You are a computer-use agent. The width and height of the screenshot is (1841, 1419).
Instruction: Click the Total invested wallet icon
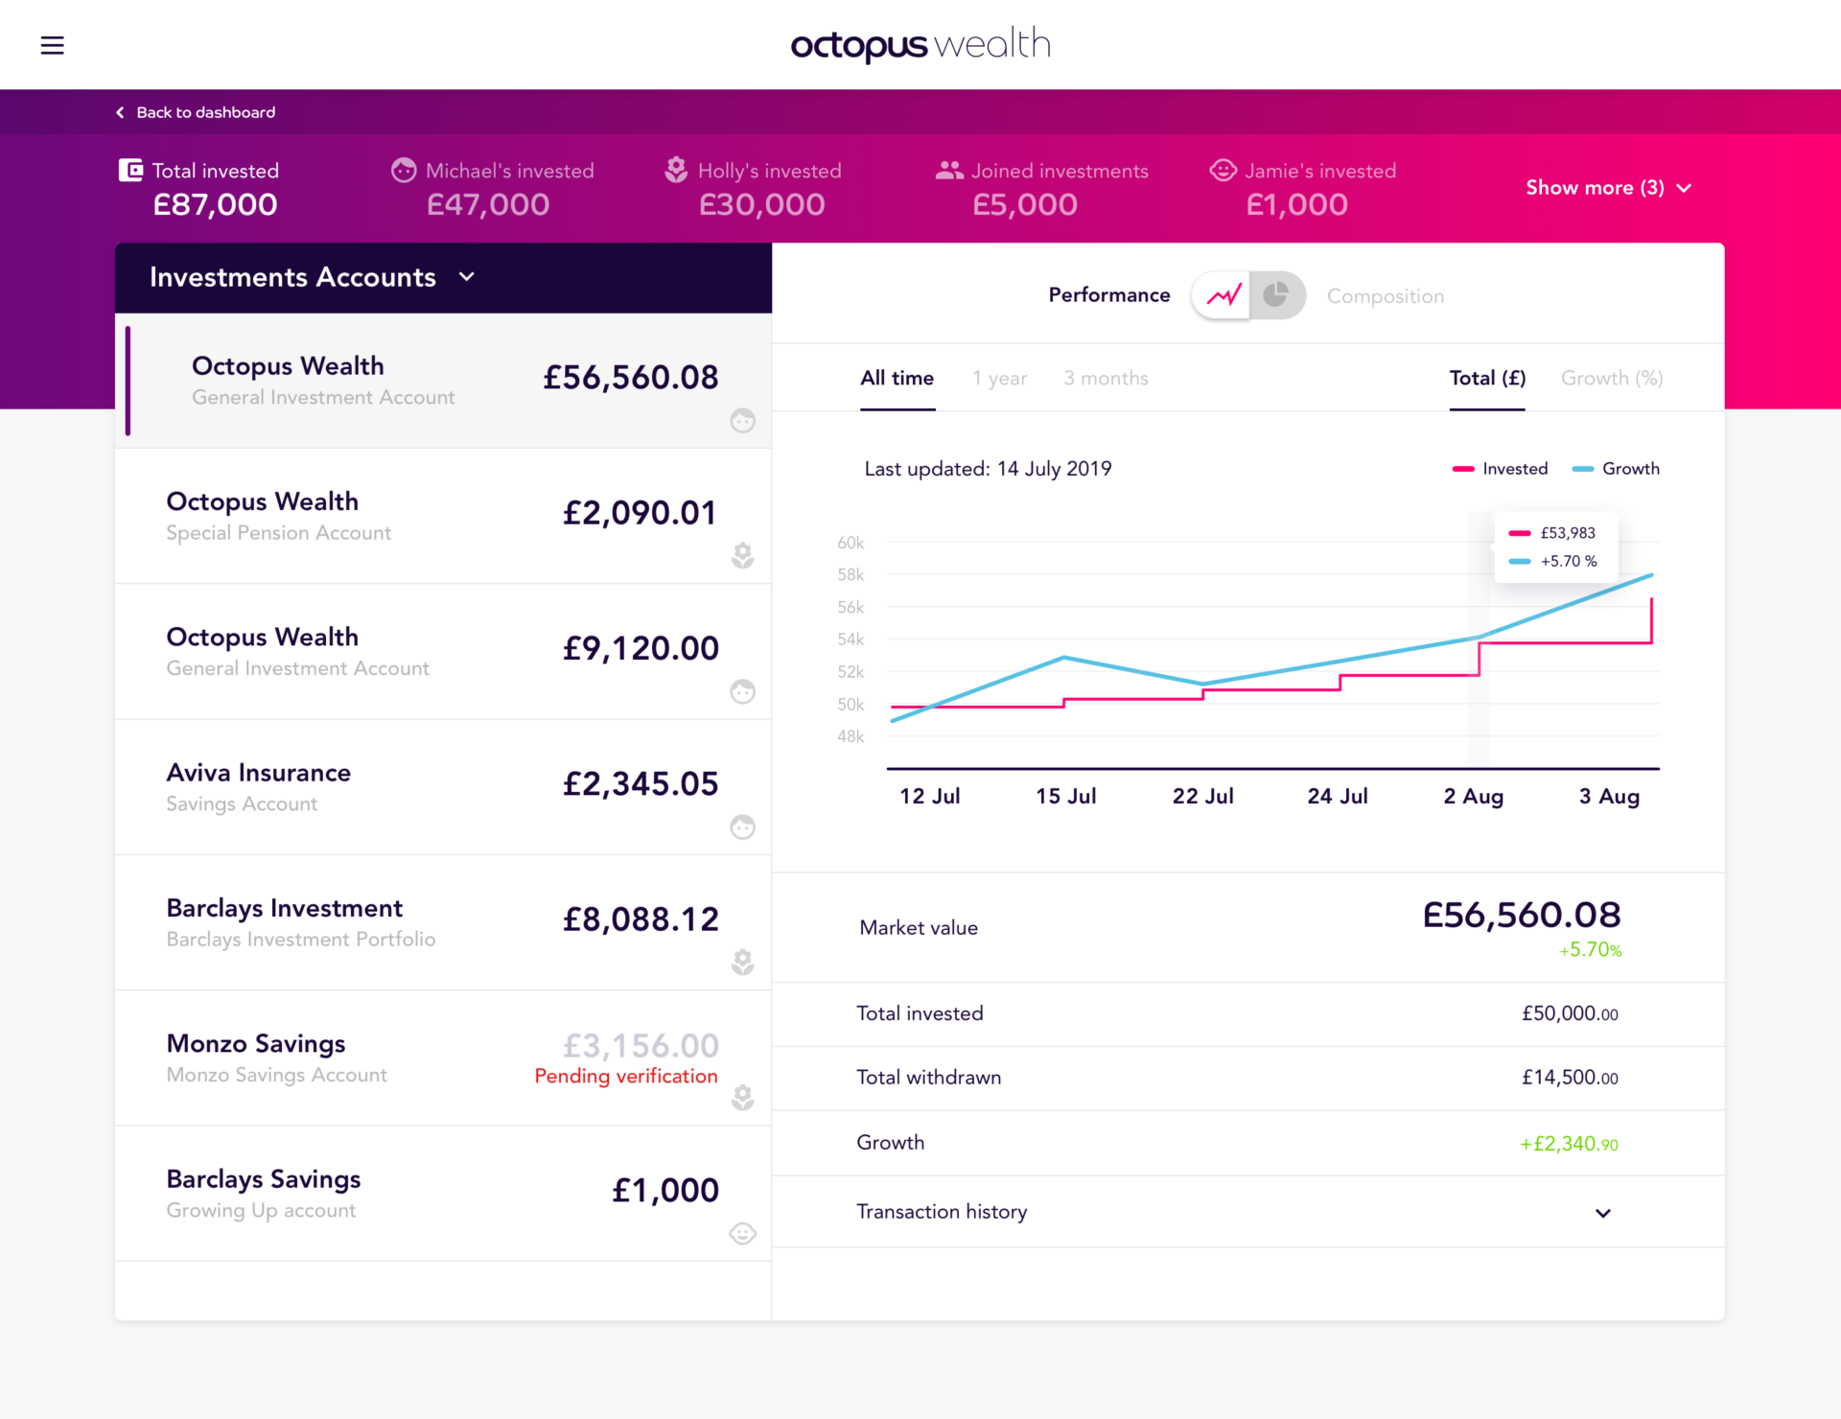[x=130, y=170]
